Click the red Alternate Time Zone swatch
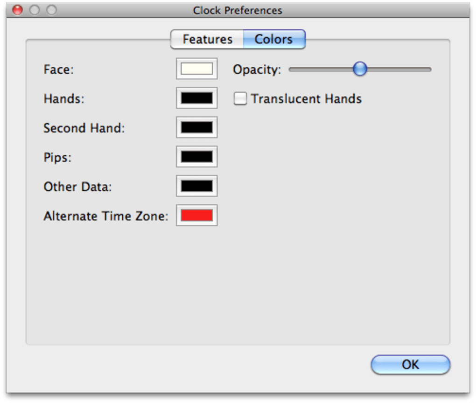This screenshot has width=476, height=403. (x=196, y=216)
